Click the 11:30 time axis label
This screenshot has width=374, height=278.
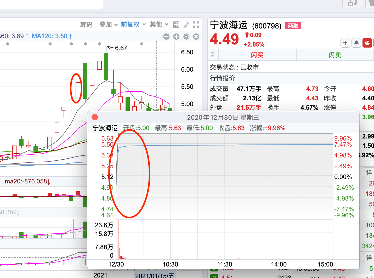pyautogui.click(x=225, y=264)
